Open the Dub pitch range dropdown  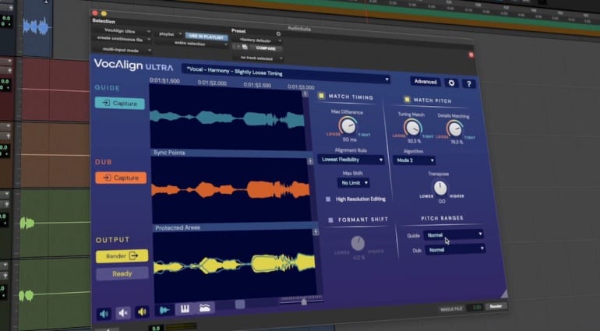455,249
